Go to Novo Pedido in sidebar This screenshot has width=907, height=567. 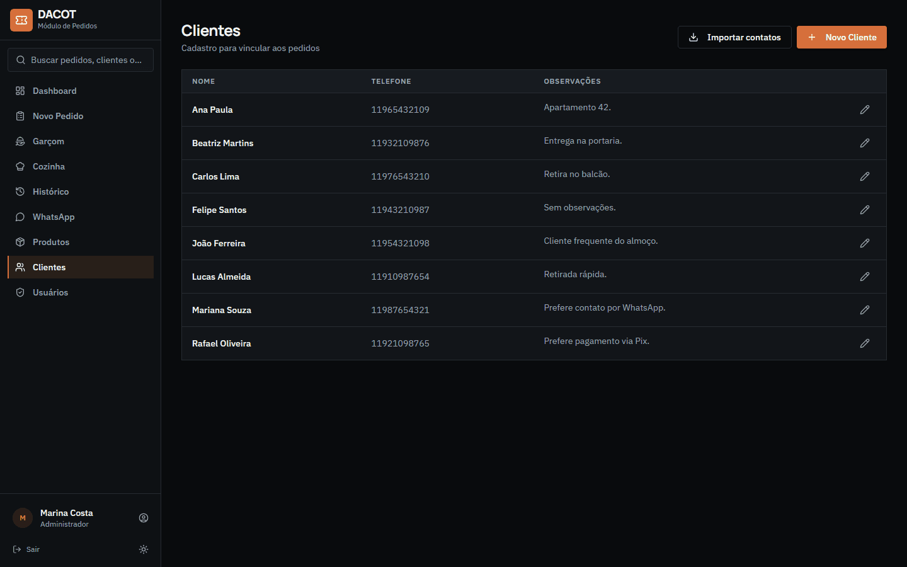tap(81, 116)
